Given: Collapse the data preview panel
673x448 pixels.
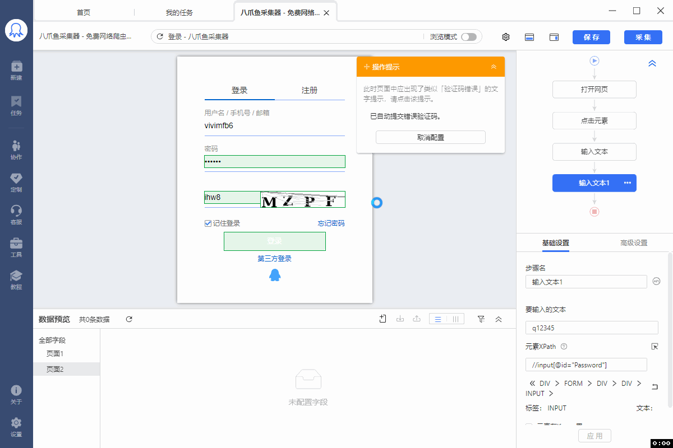Looking at the screenshot, I should (499, 319).
